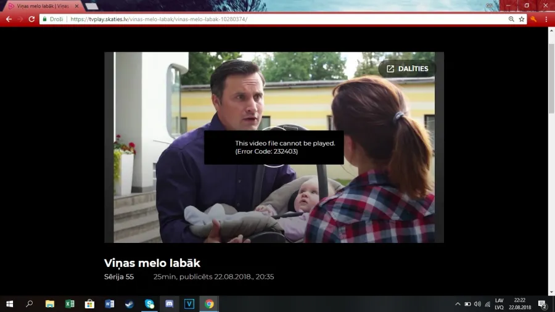Click the video player thumbnail area
Image resolution: width=555 pixels, height=312 pixels.
(x=274, y=147)
